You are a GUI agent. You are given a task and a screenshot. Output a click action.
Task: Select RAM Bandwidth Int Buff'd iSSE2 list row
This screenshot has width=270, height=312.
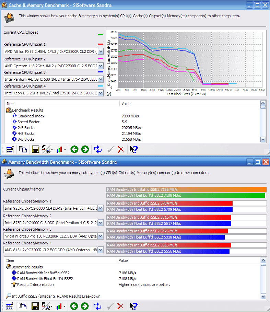tap(132, 273)
